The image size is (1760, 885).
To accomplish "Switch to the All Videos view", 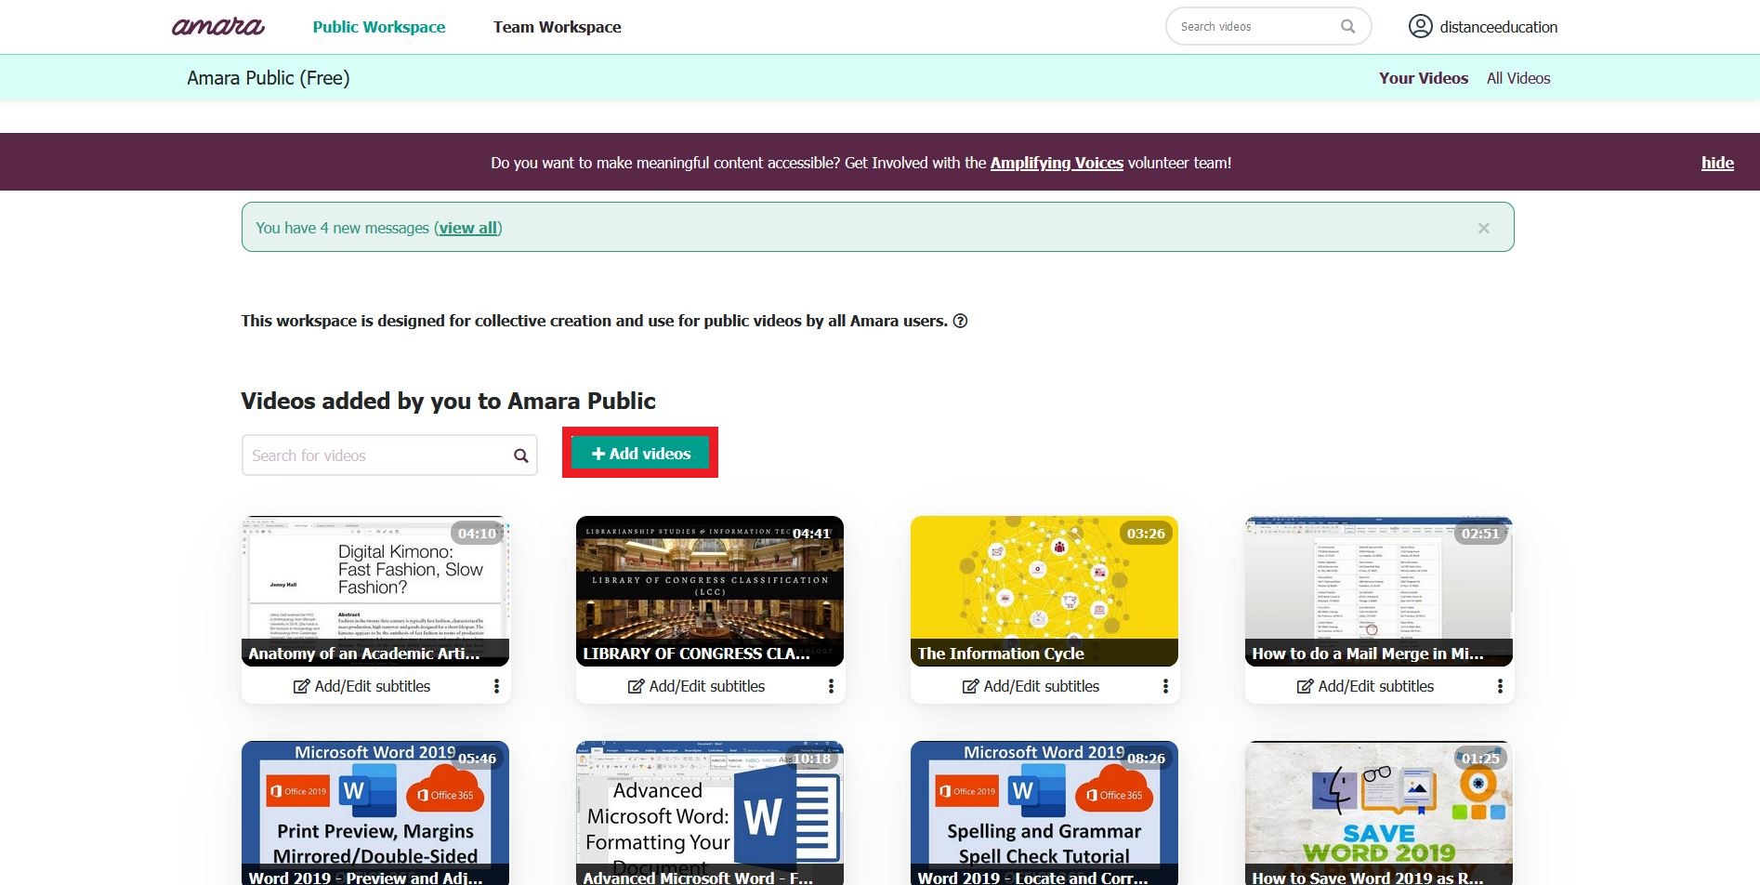I will pos(1517,78).
